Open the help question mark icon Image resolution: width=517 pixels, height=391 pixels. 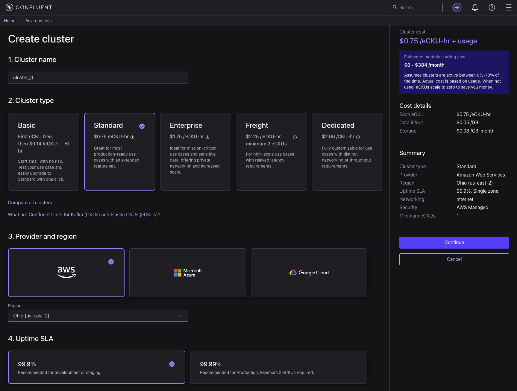point(492,7)
